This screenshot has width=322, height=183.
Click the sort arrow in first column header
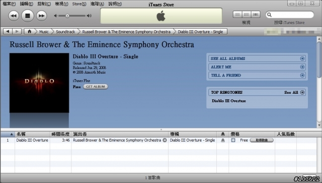pos(12,134)
